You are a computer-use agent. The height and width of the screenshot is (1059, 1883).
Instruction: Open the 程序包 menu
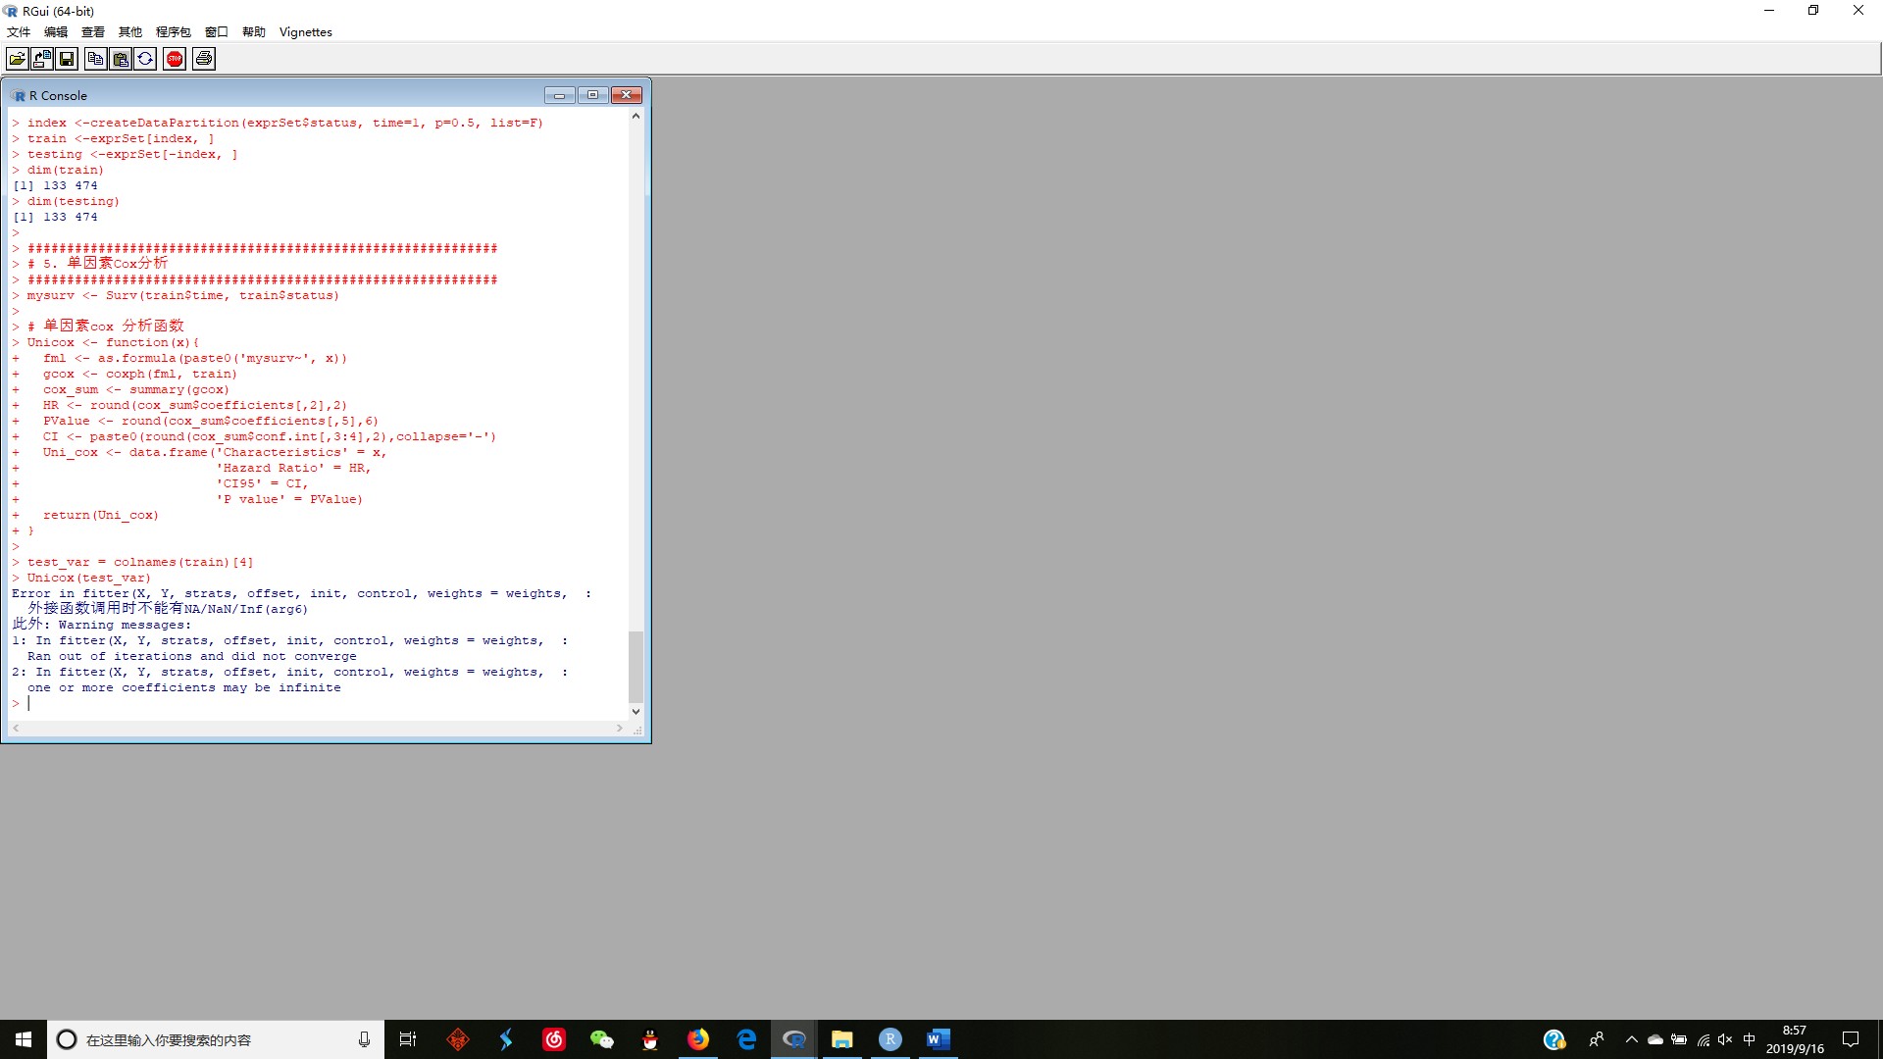[x=174, y=31]
